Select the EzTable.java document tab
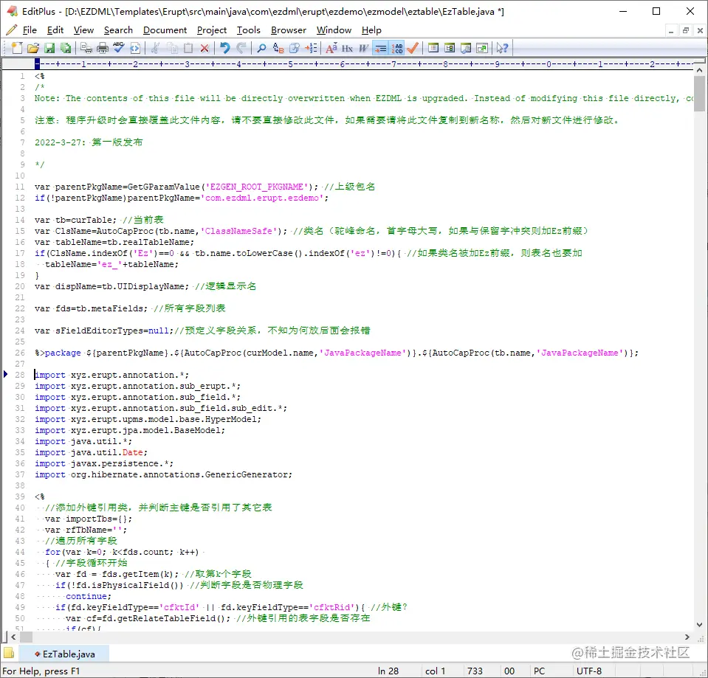The image size is (708, 678). [x=64, y=654]
